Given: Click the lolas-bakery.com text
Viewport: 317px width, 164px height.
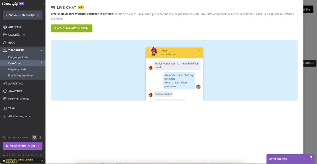Looking at the screenshot, I should click(x=170, y=54).
